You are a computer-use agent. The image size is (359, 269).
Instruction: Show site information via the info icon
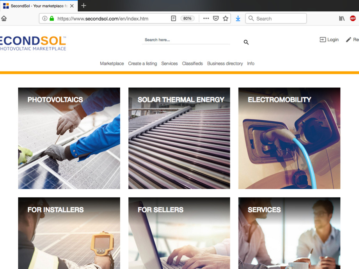point(44,18)
